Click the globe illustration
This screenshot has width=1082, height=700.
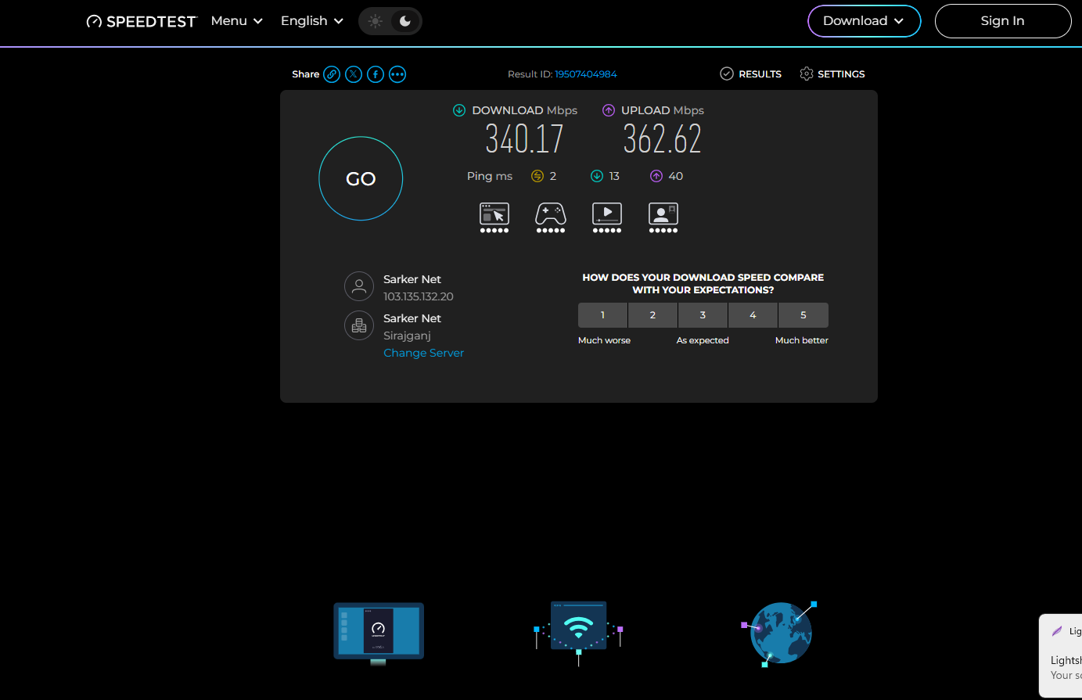tap(780, 634)
